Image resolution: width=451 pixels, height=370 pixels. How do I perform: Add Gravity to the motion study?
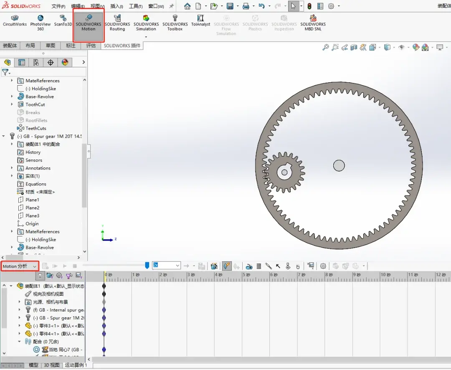(x=298, y=266)
